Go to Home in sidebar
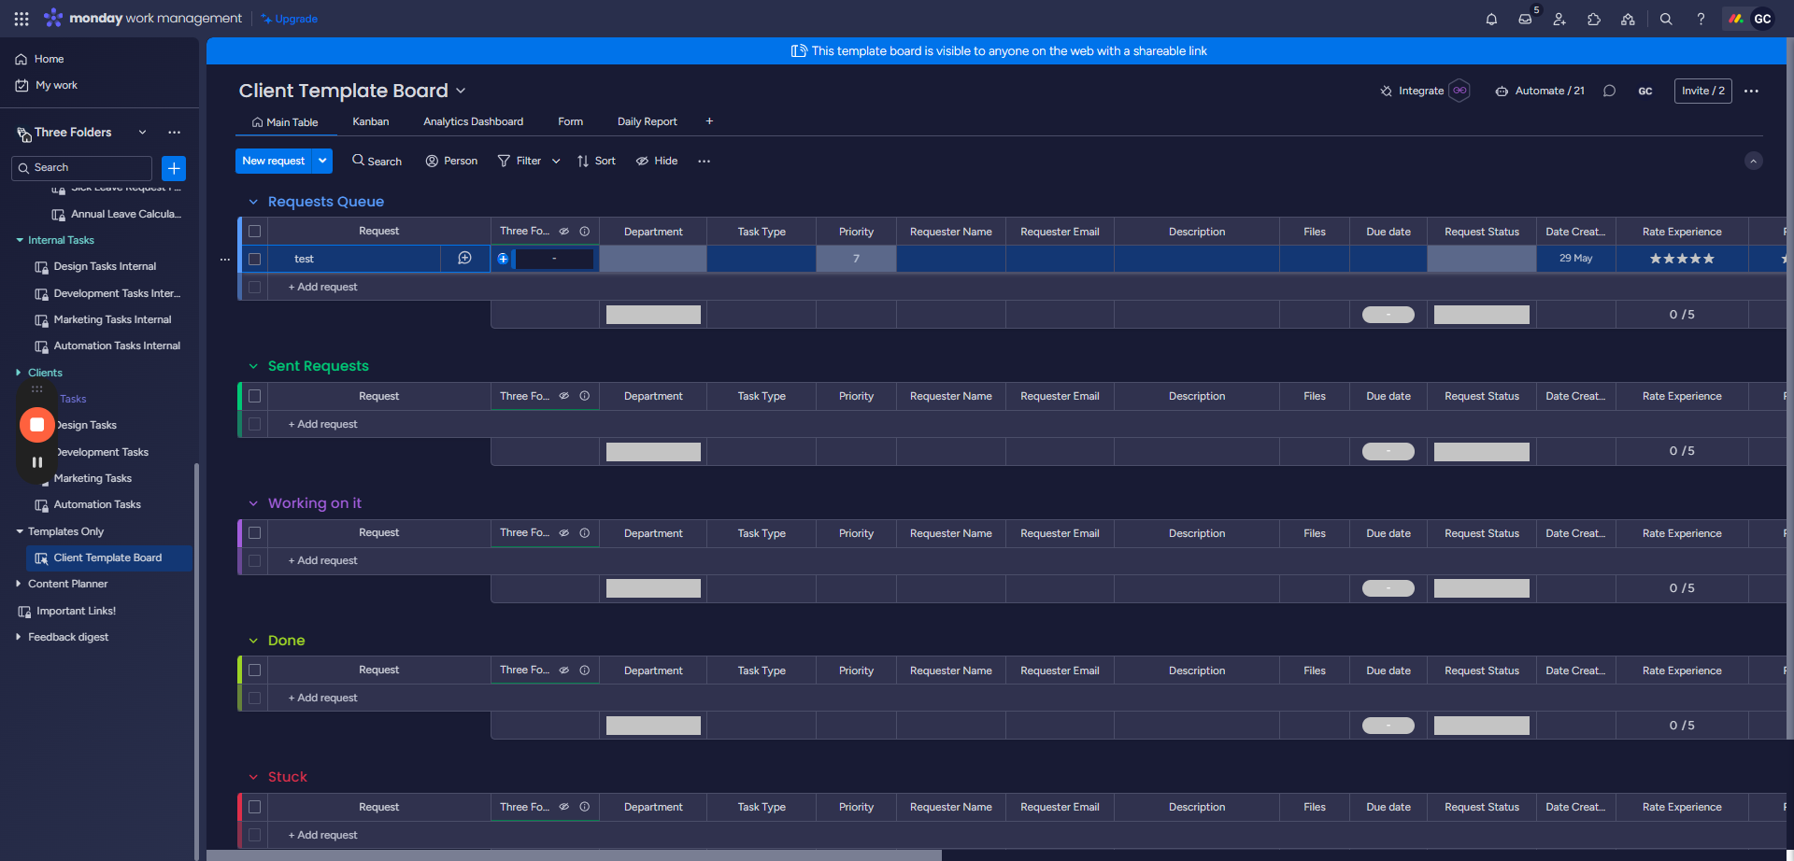 pos(40,59)
